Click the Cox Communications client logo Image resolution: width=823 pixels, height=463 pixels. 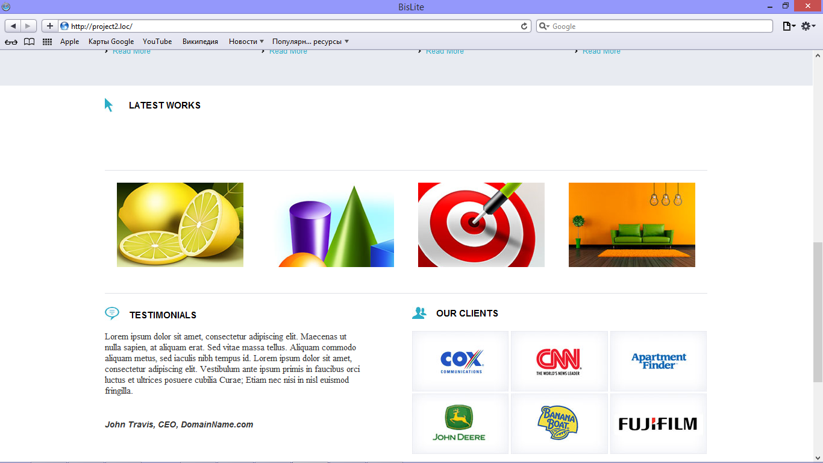pos(460,361)
